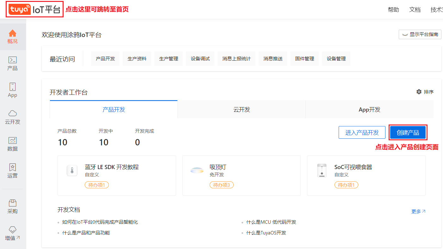Click the 排序 gear icon
Viewport: 443px width, 249px height.
419,92
